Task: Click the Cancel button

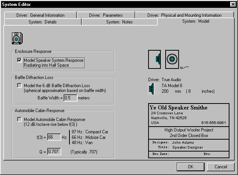Action: tap(221, 167)
